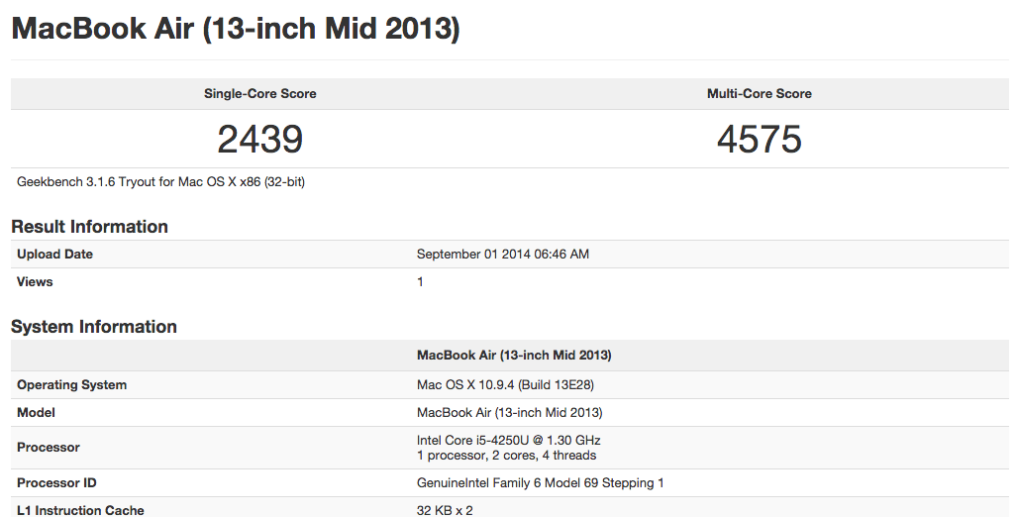
Task: Click the Model value MacBook Air (13-inch Mid 2013)
Action: click(x=510, y=412)
